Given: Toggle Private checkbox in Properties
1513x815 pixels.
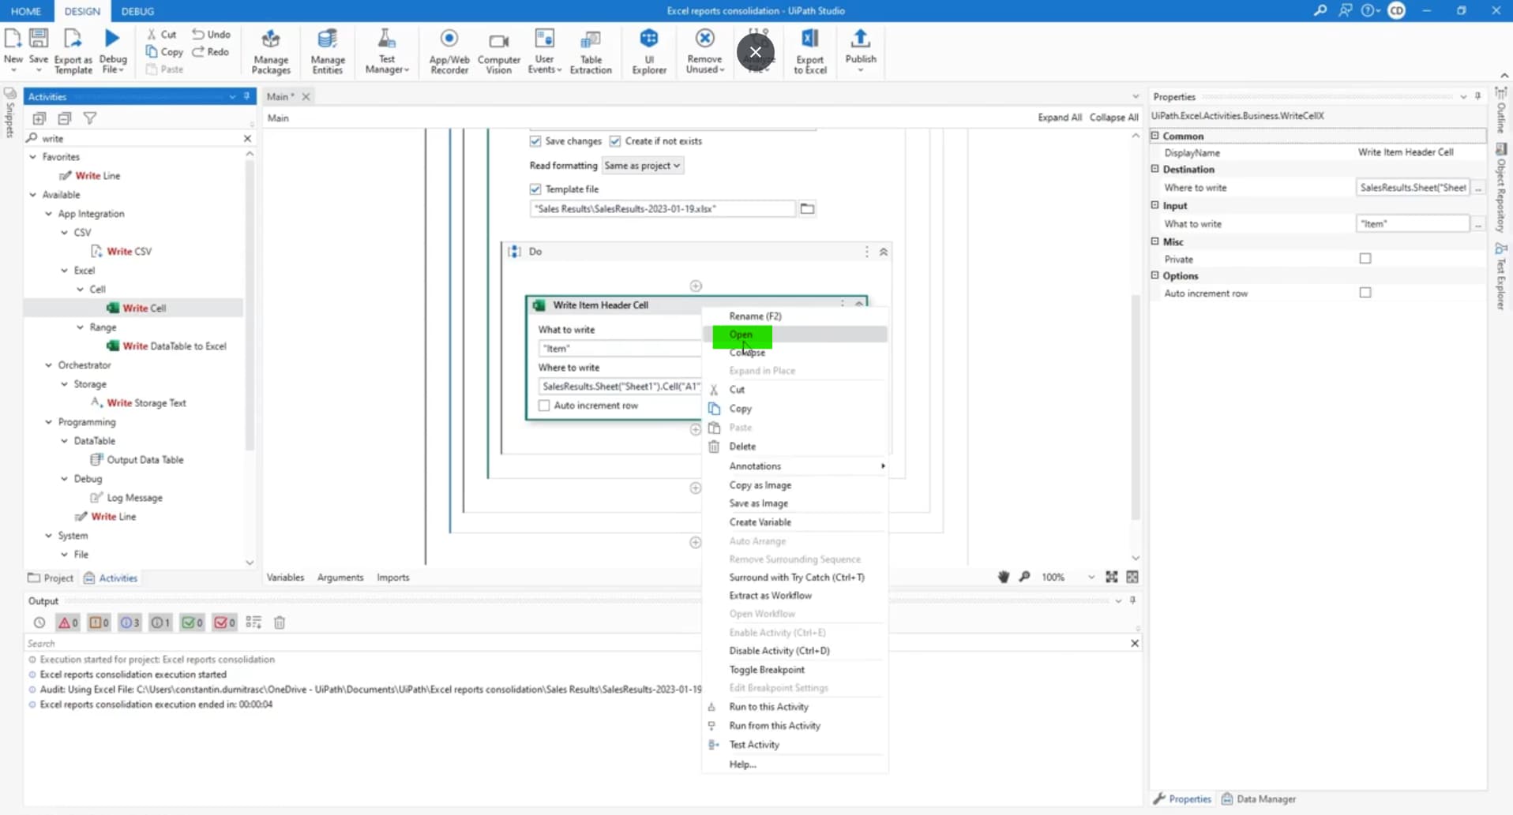Looking at the screenshot, I should [1365, 259].
